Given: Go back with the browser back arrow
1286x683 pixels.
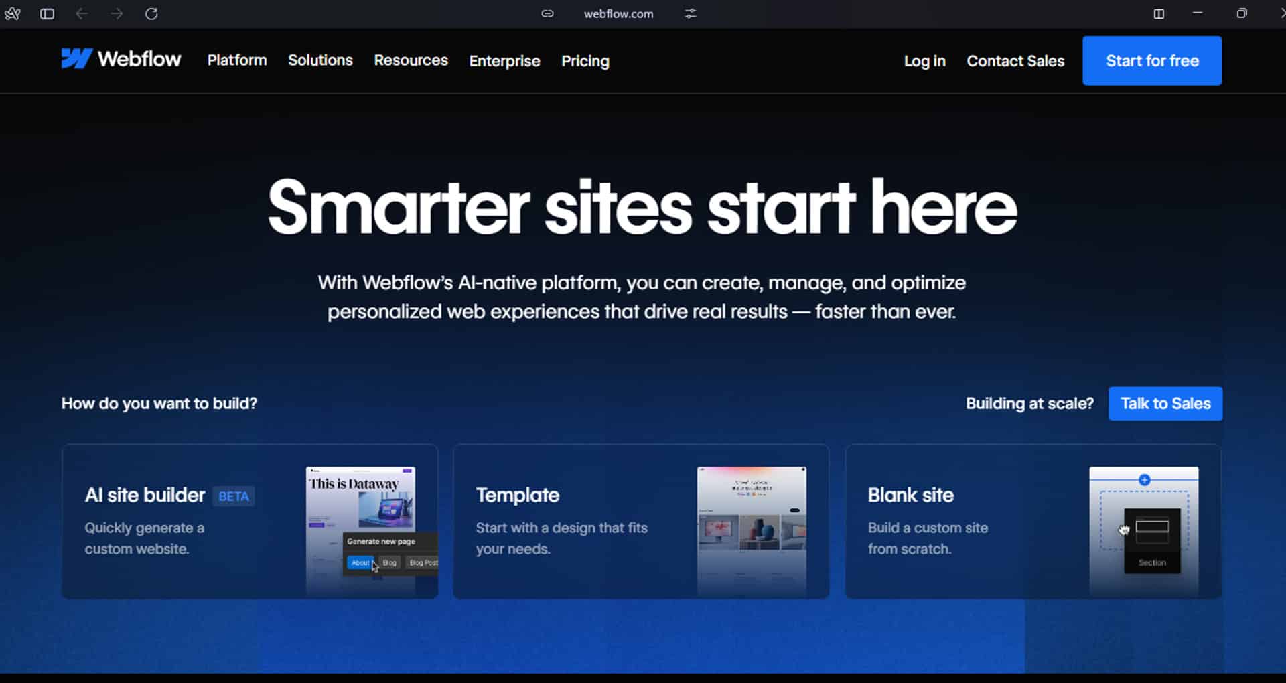Looking at the screenshot, I should (82, 13).
